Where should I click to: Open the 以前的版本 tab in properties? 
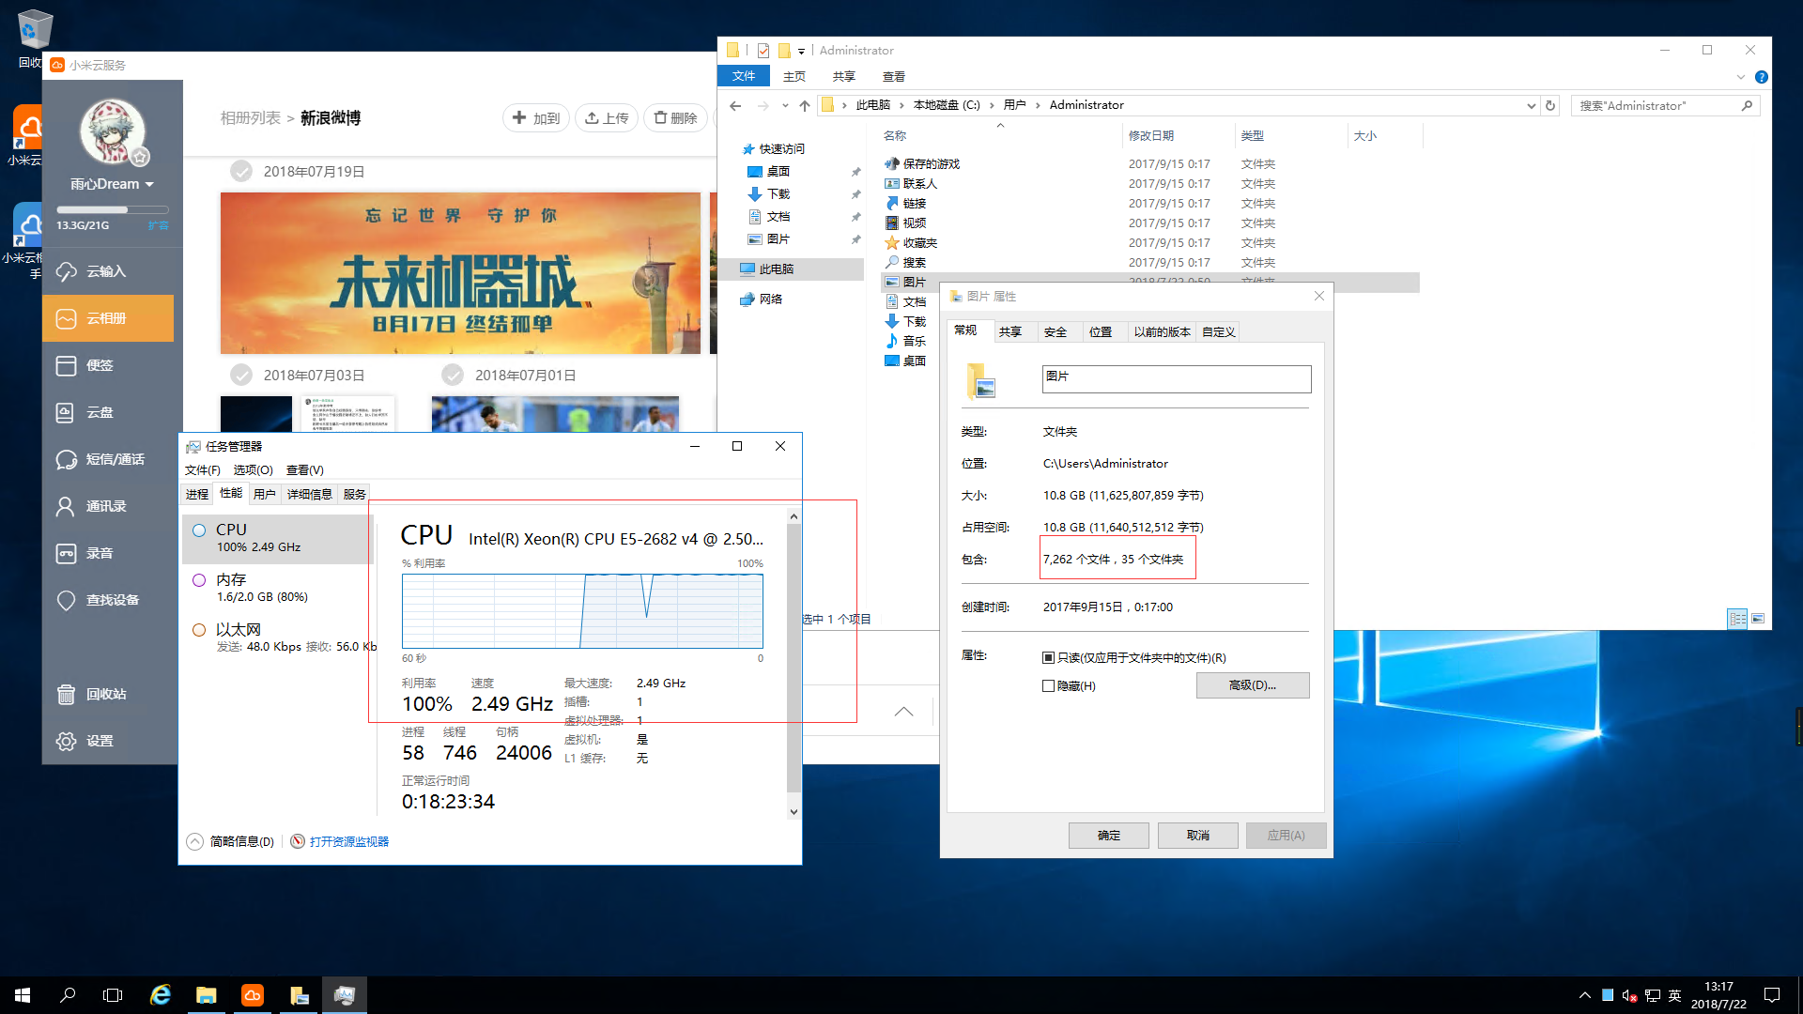(x=1162, y=331)
